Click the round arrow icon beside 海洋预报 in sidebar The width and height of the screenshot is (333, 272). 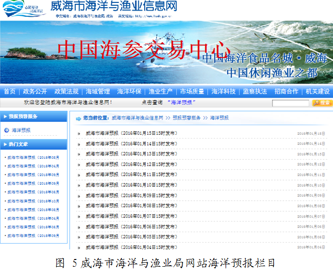point(6,130)
